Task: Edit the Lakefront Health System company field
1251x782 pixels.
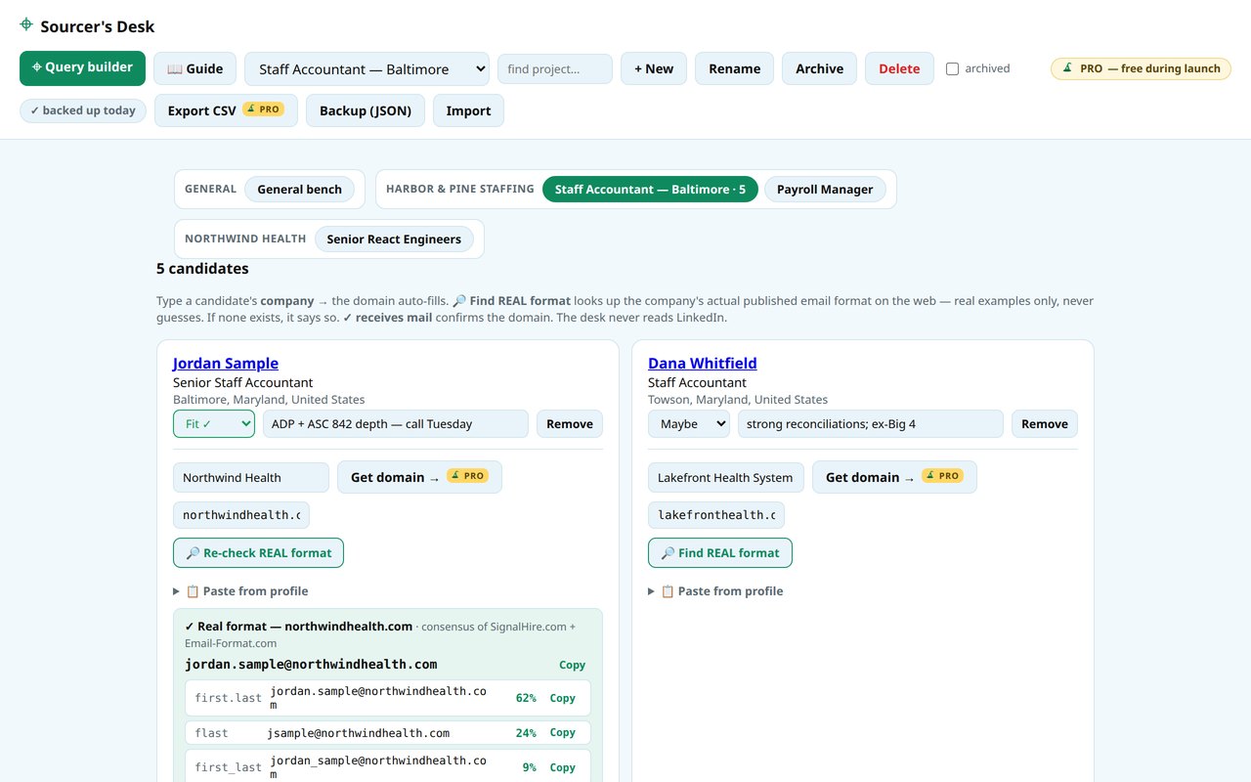Action: pos(726,477)
